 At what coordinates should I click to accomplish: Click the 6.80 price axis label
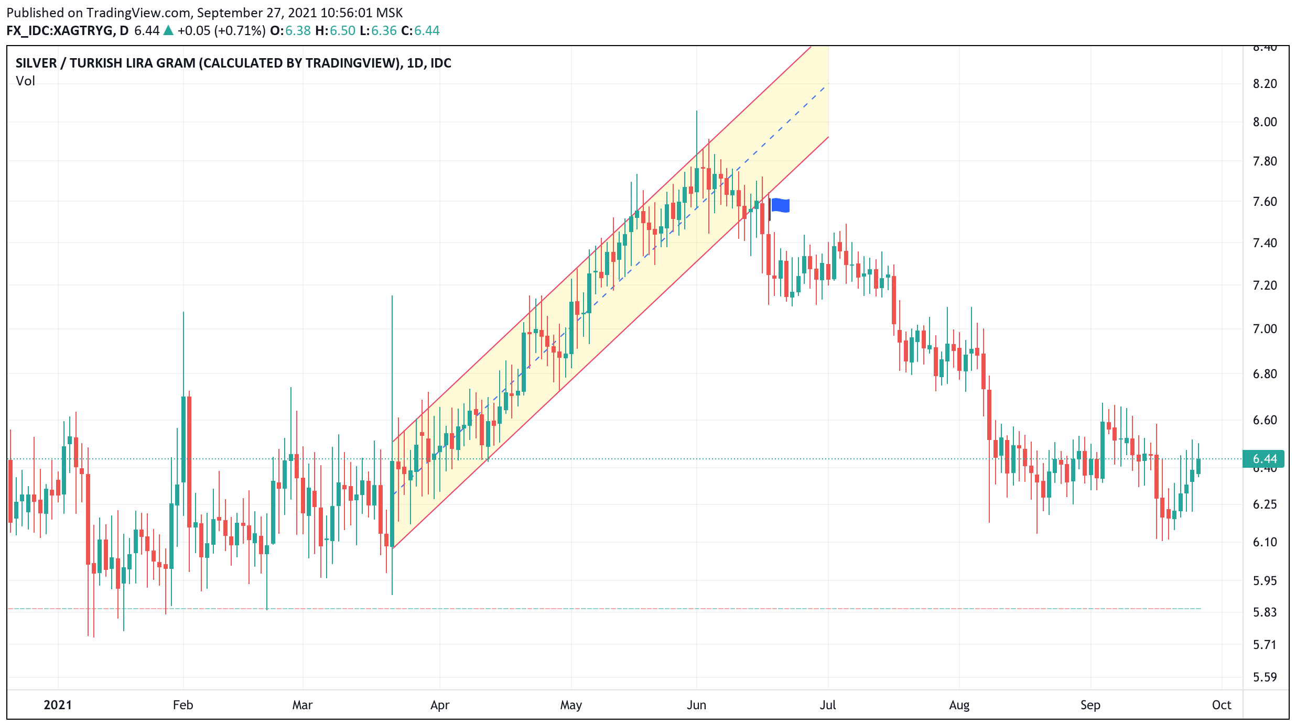coord(1265,374)
